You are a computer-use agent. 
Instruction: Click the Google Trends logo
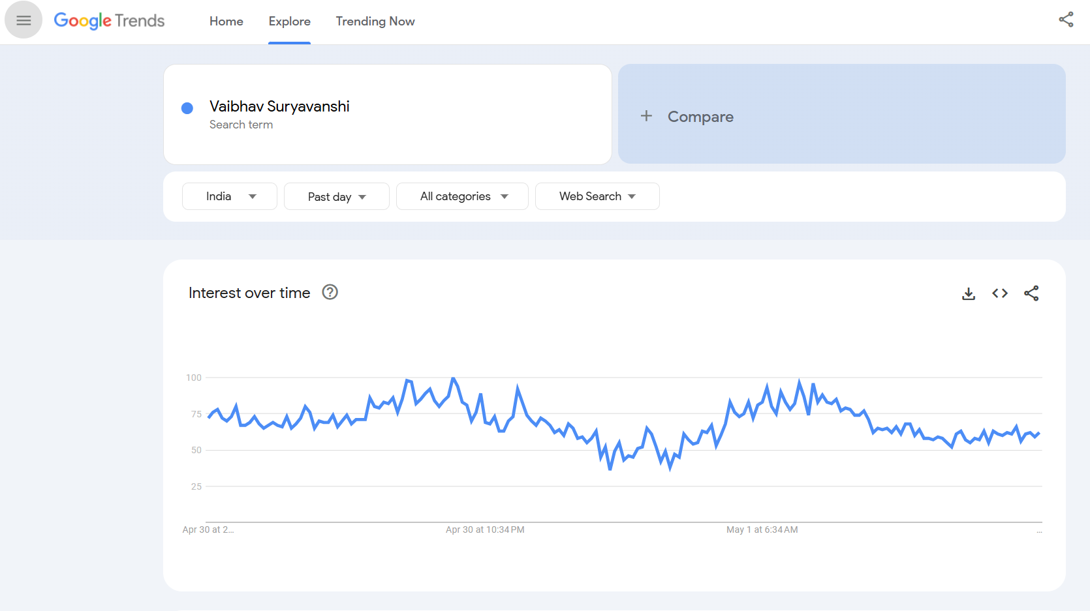click(109, 21)
